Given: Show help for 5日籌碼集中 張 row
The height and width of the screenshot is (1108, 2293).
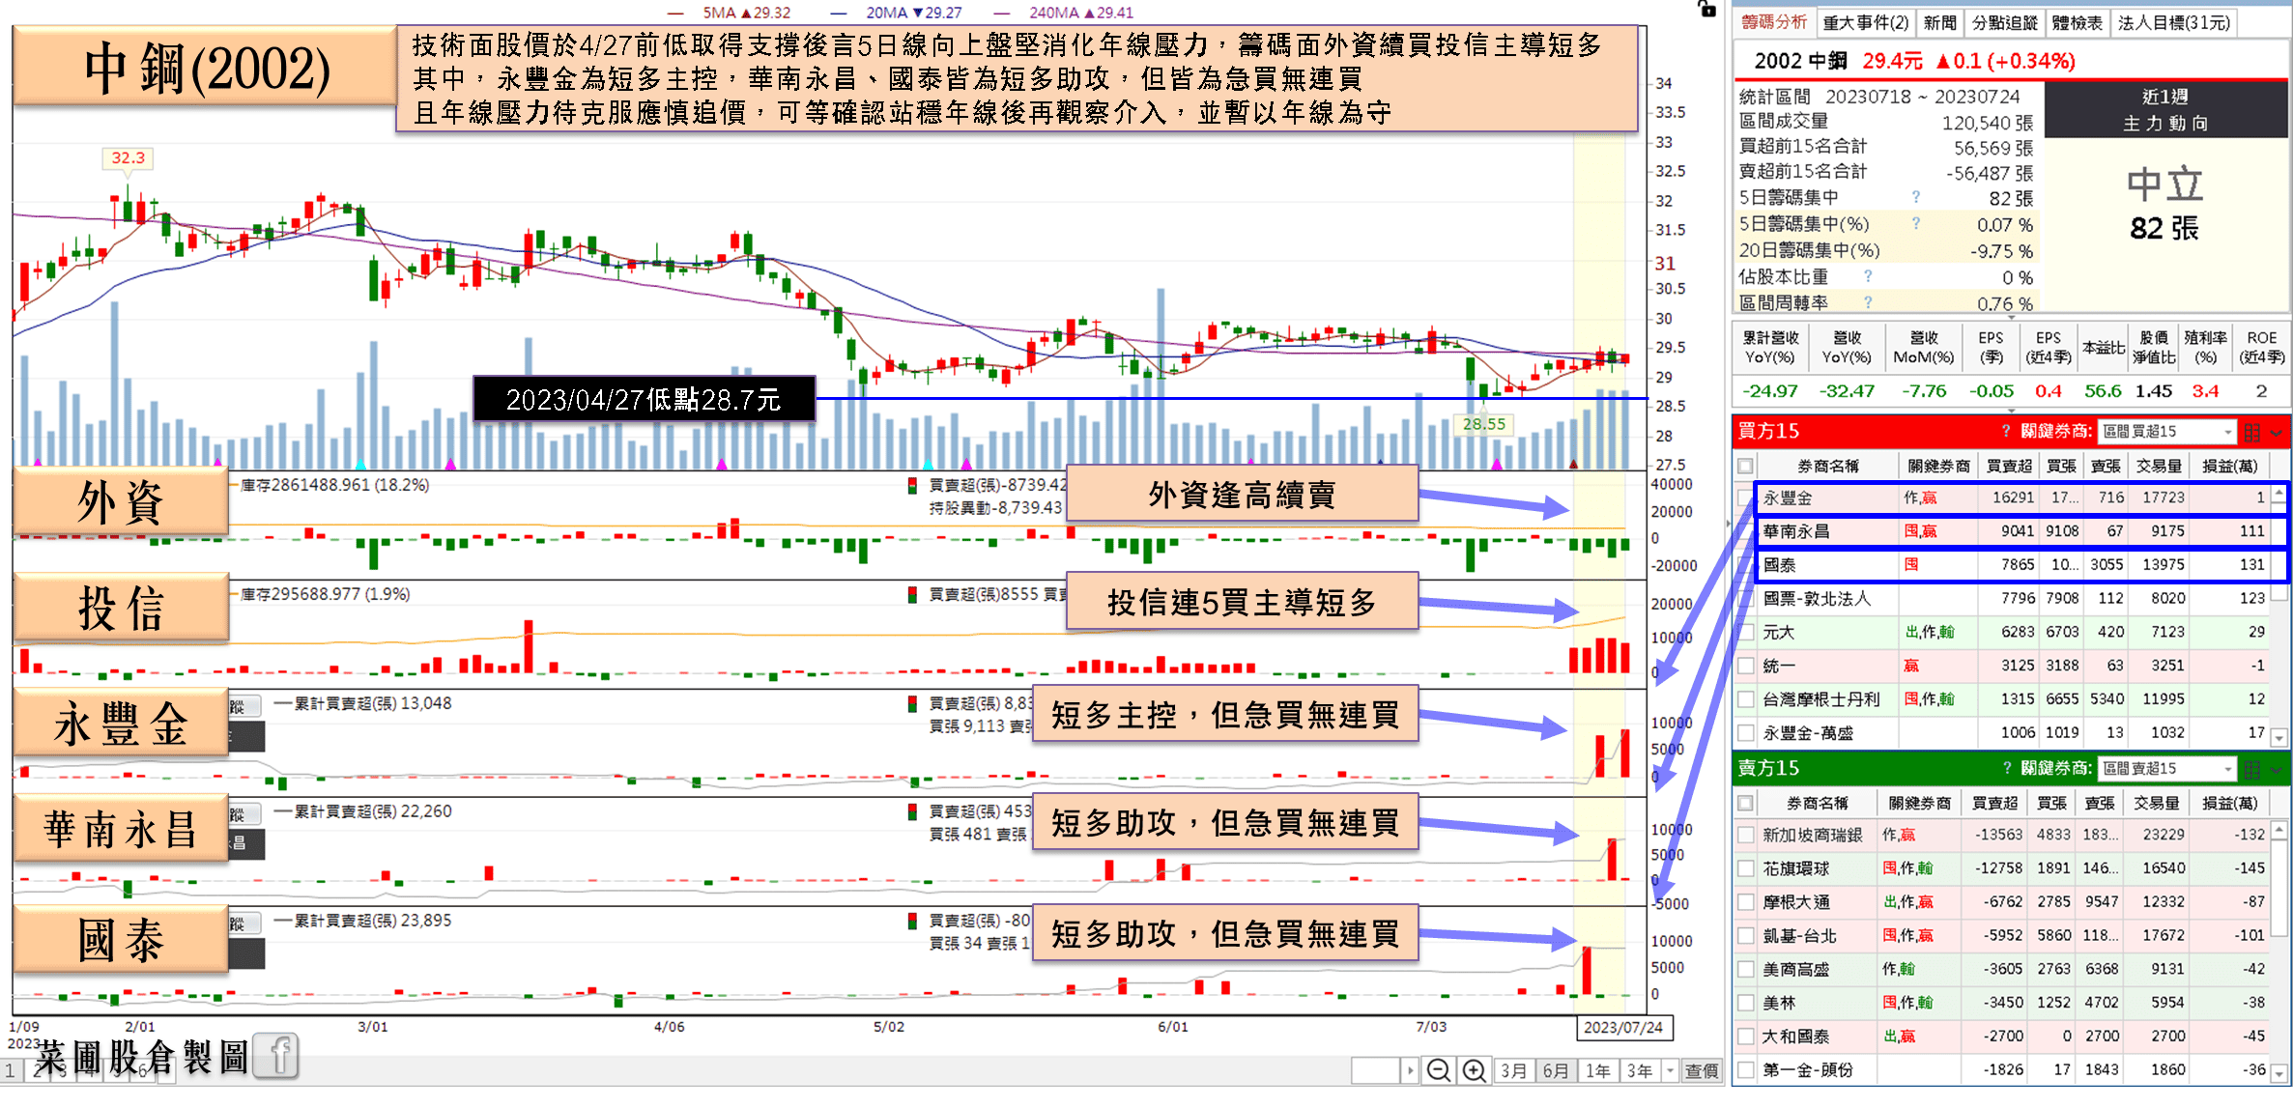Looking at the screenshot, I should click(1916, 197).
